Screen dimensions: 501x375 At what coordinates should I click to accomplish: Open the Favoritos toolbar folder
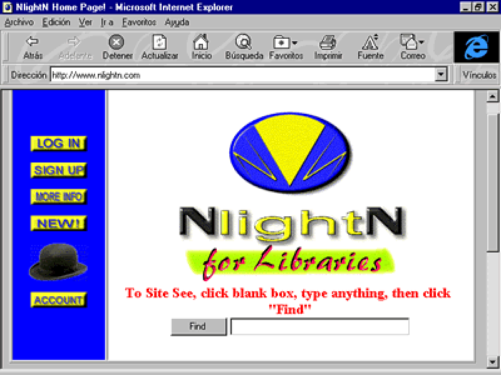click(x=286, y=47)
